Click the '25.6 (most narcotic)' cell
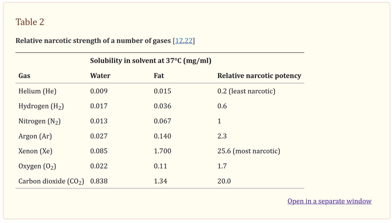The height and width of the screenshot is (223, 392). pos(248,151)
